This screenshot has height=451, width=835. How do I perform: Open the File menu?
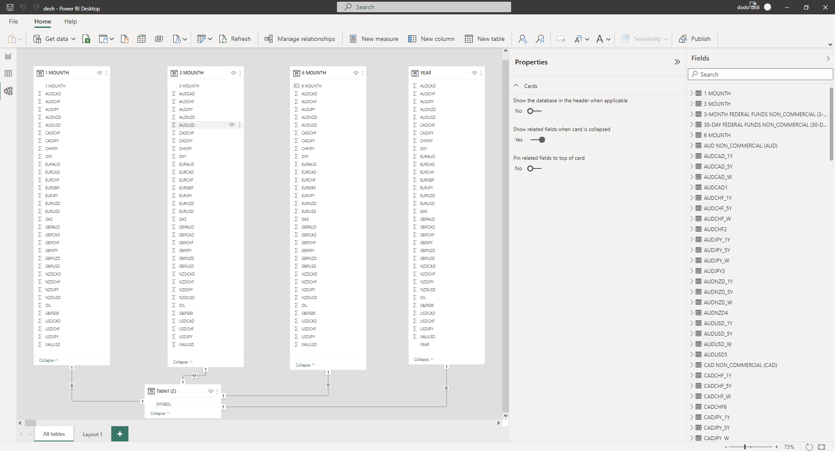(x=13, y=21)
